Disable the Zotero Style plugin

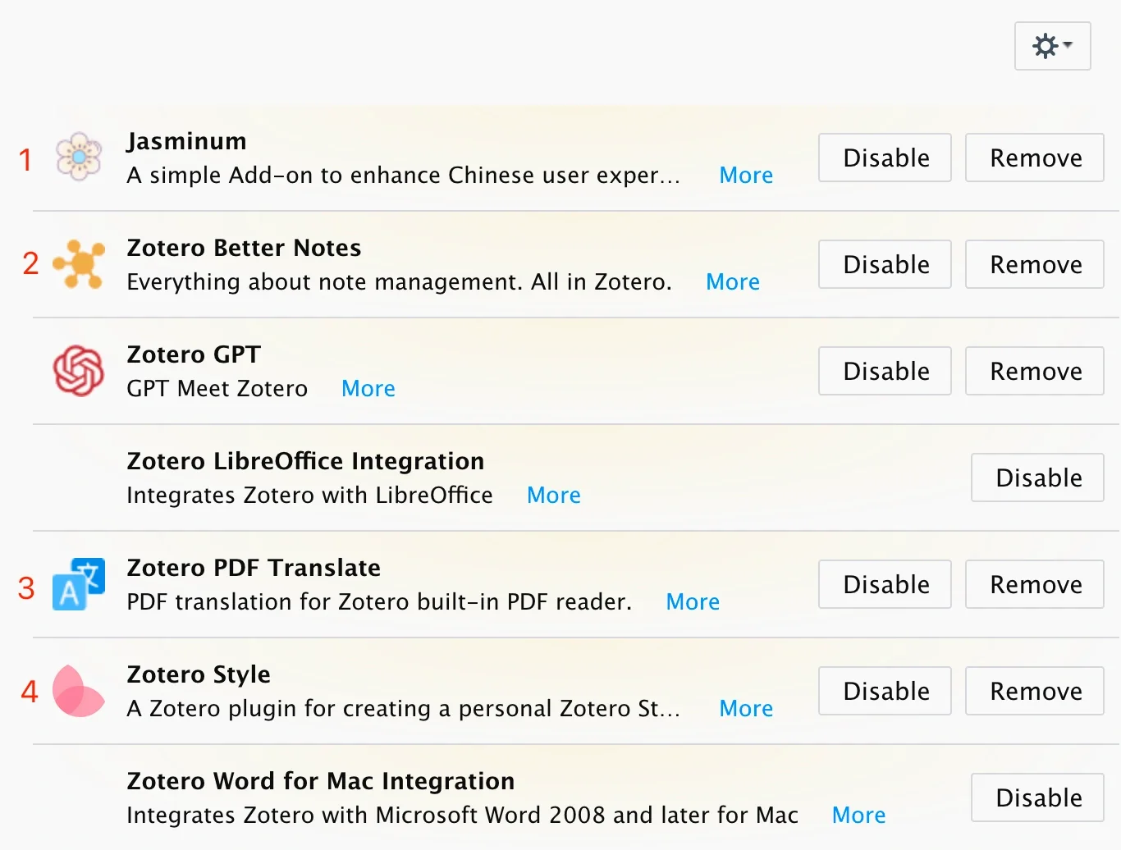tap(885, 691)
